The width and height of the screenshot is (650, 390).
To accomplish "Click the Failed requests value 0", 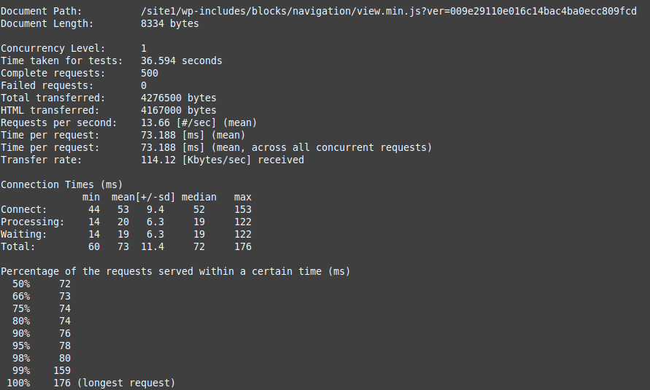I will tap(144, 85).
